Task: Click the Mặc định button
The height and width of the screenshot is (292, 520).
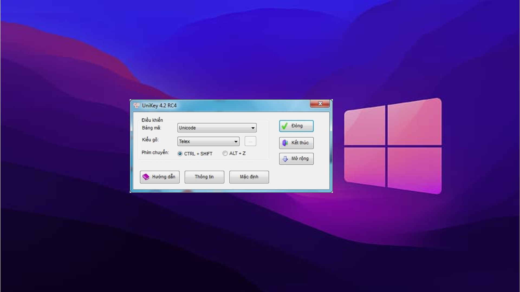Action: pyautogui.click(x=249, y=177)
